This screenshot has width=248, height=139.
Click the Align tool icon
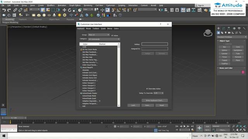point(166,10)
